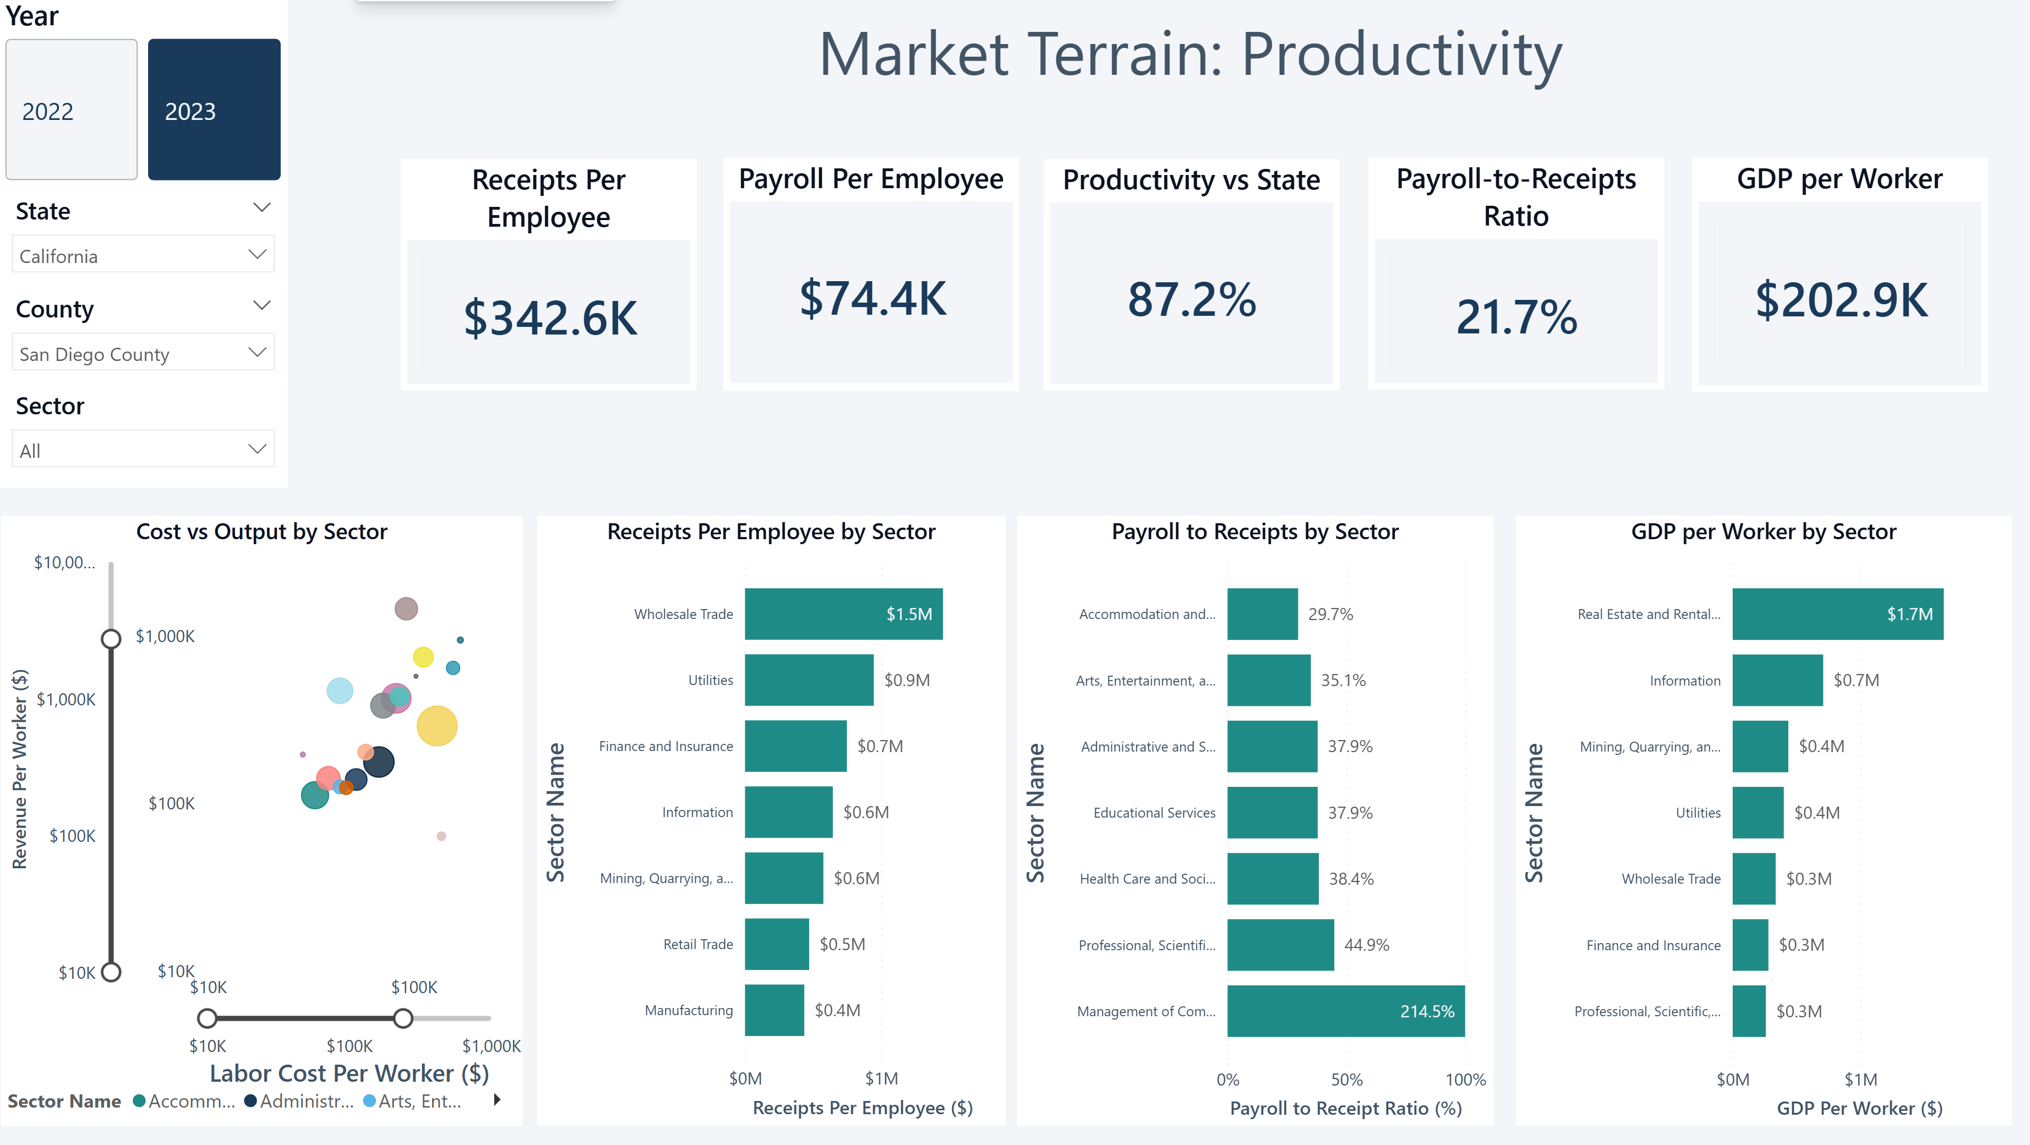Select Utilities $0.4M GDP bar
This screenshot has width=2030, height=1145.
[x=1758, y=812]
